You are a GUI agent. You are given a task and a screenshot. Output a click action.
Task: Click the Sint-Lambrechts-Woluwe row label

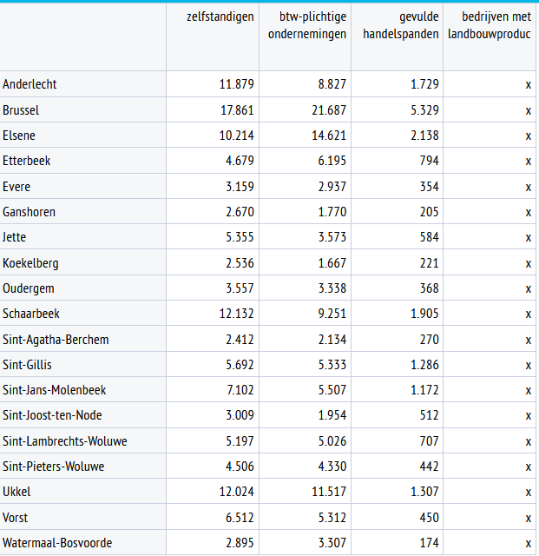tap(65, 441)
